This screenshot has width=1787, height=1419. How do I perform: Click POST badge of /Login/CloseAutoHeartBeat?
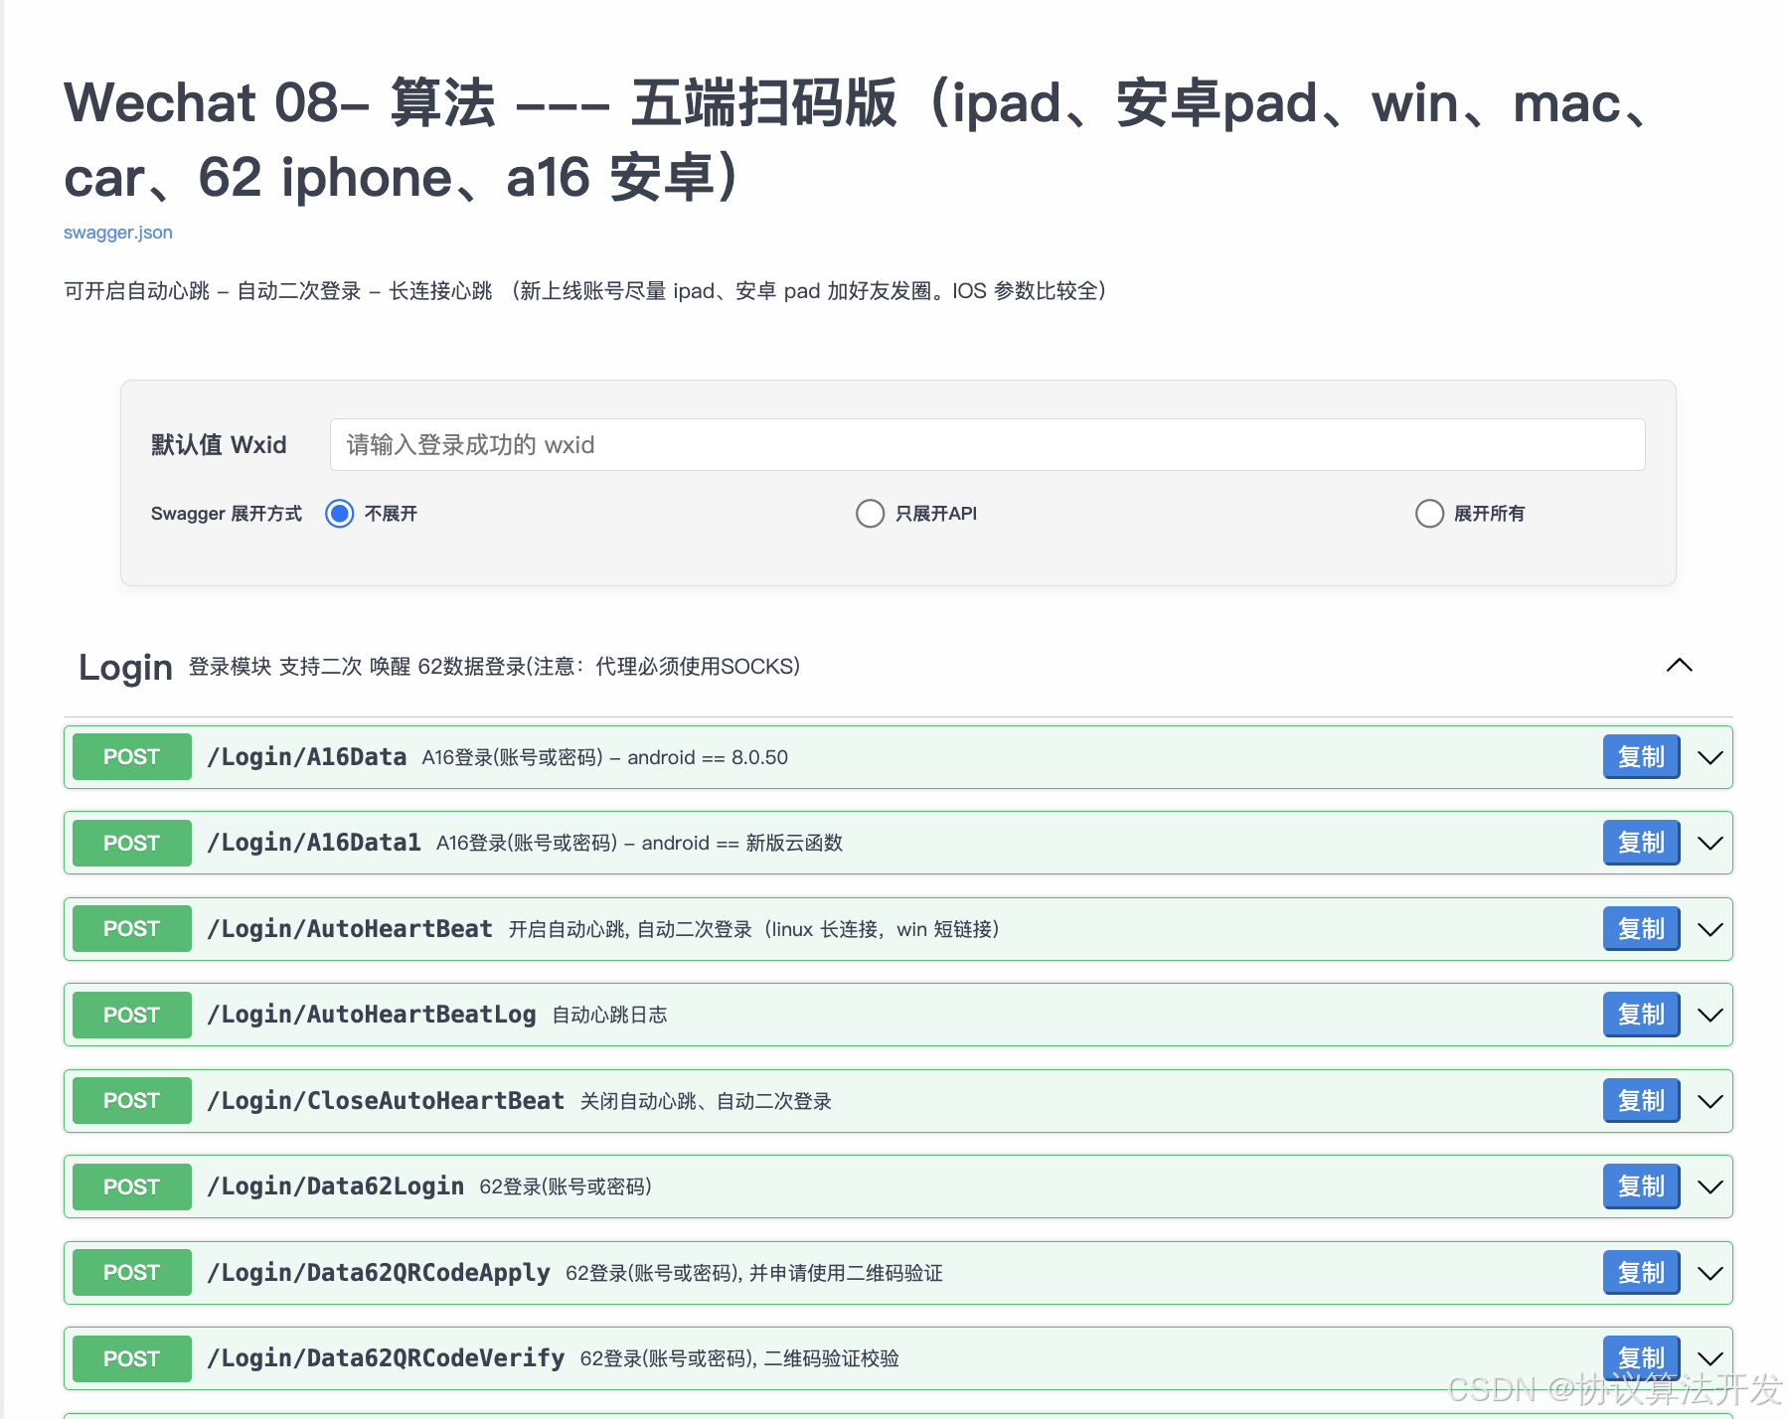[131, 1101]
